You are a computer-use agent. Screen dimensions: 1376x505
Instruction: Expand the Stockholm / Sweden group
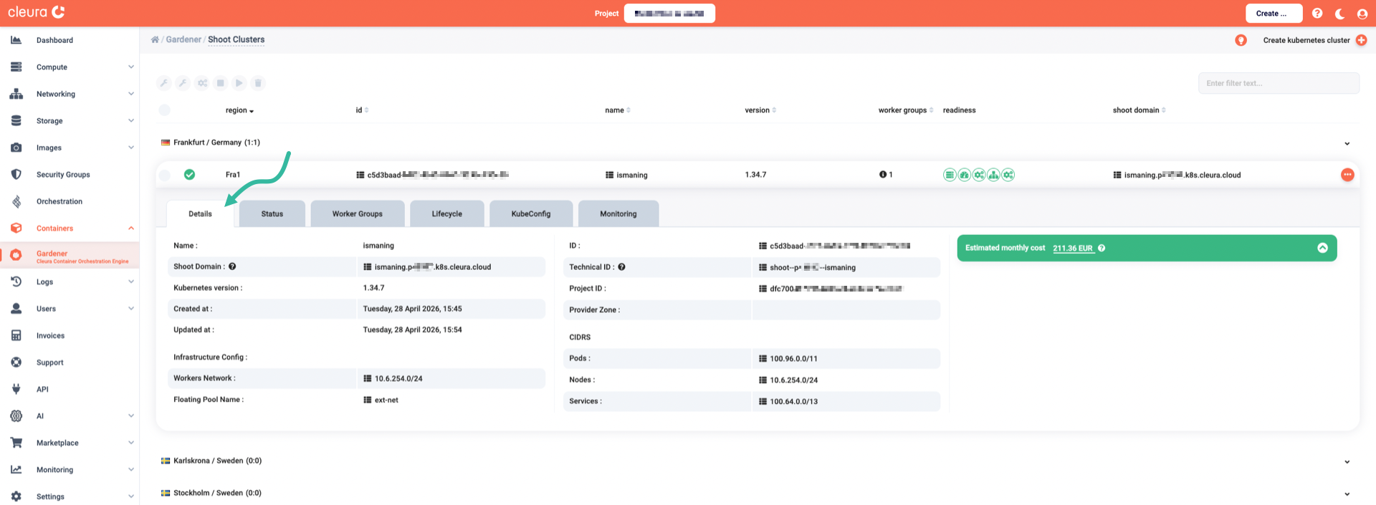coord(1347,494)
